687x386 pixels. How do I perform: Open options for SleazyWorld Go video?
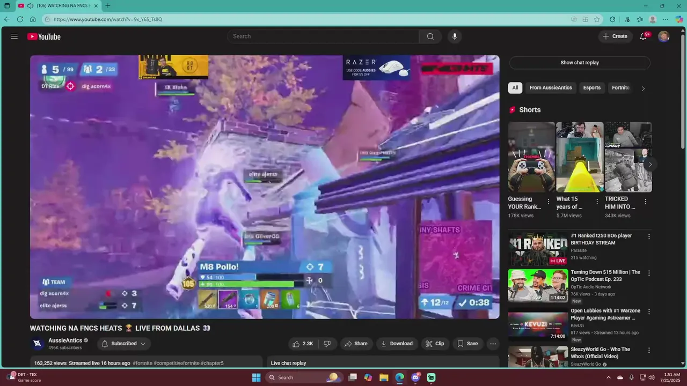point(649,350)
